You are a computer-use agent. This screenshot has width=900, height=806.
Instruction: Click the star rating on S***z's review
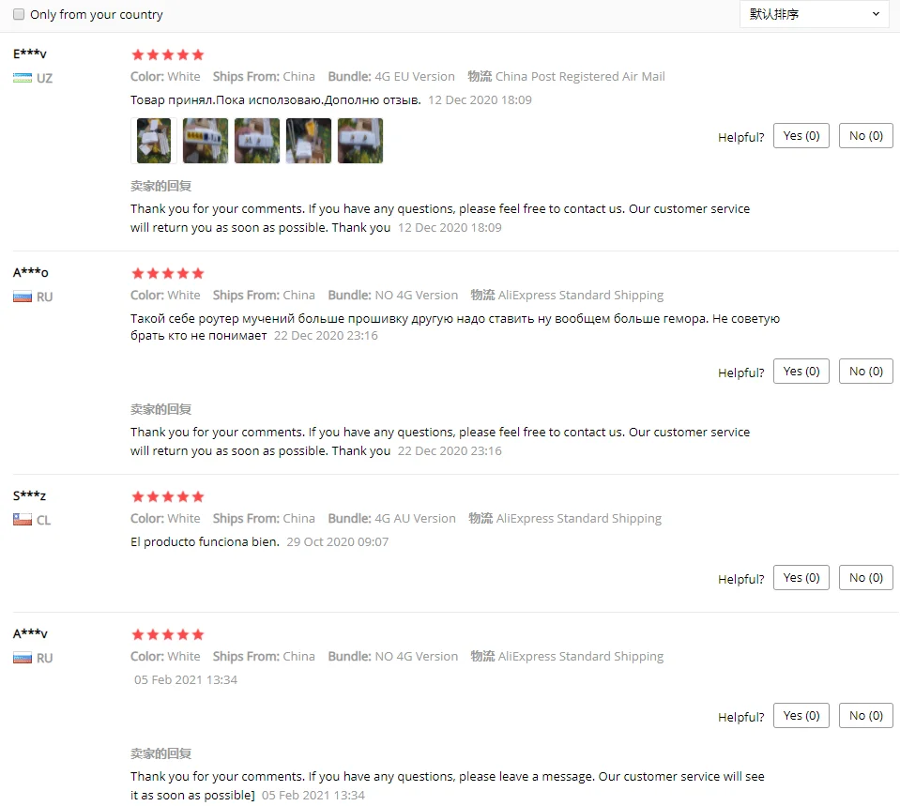coord(168,496)
